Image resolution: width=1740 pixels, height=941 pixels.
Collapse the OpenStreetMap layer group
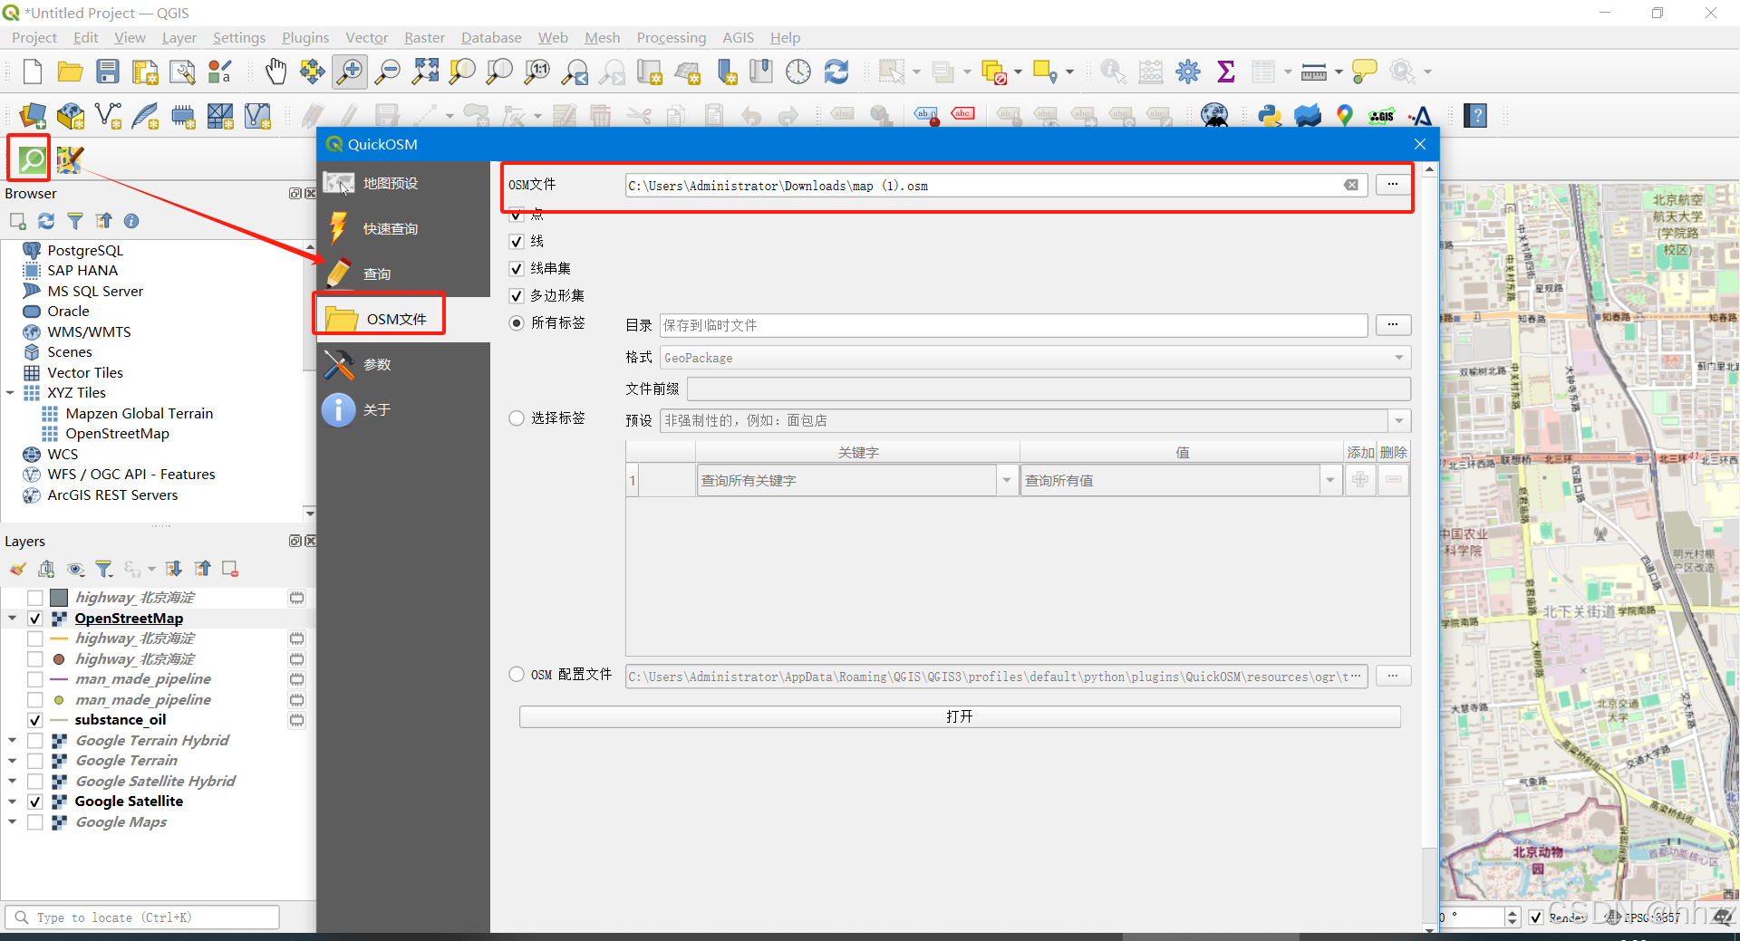(x=12, y=619)
